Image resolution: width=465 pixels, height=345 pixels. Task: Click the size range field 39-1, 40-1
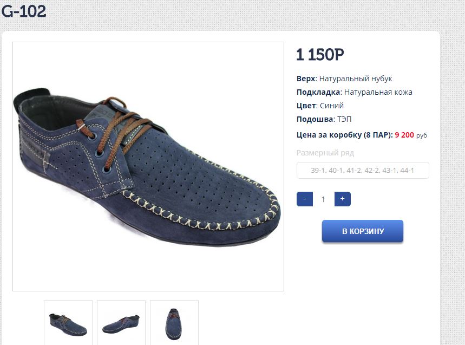coord(362,171)
